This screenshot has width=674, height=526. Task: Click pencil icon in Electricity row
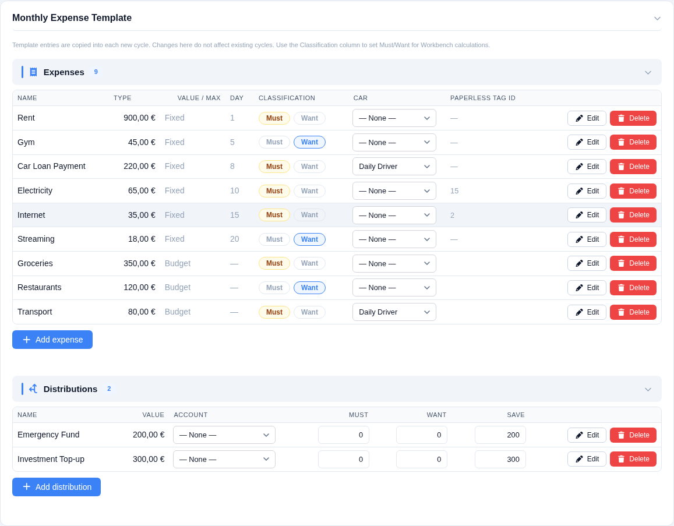[x=580, y=191]
